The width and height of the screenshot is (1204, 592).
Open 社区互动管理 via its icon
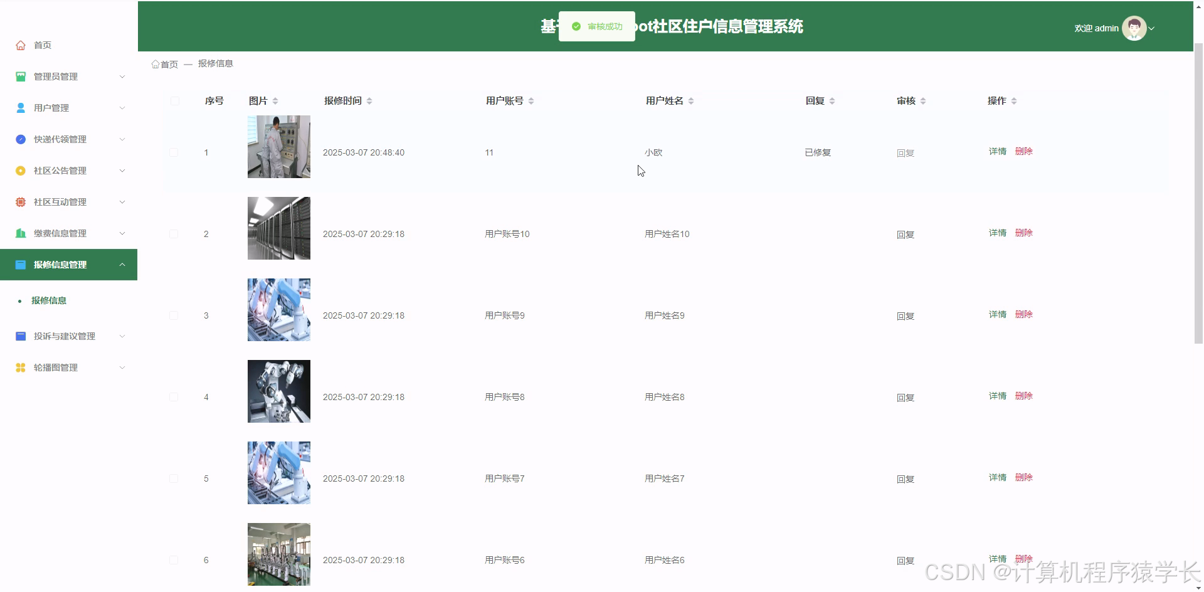tap(19, 201)
